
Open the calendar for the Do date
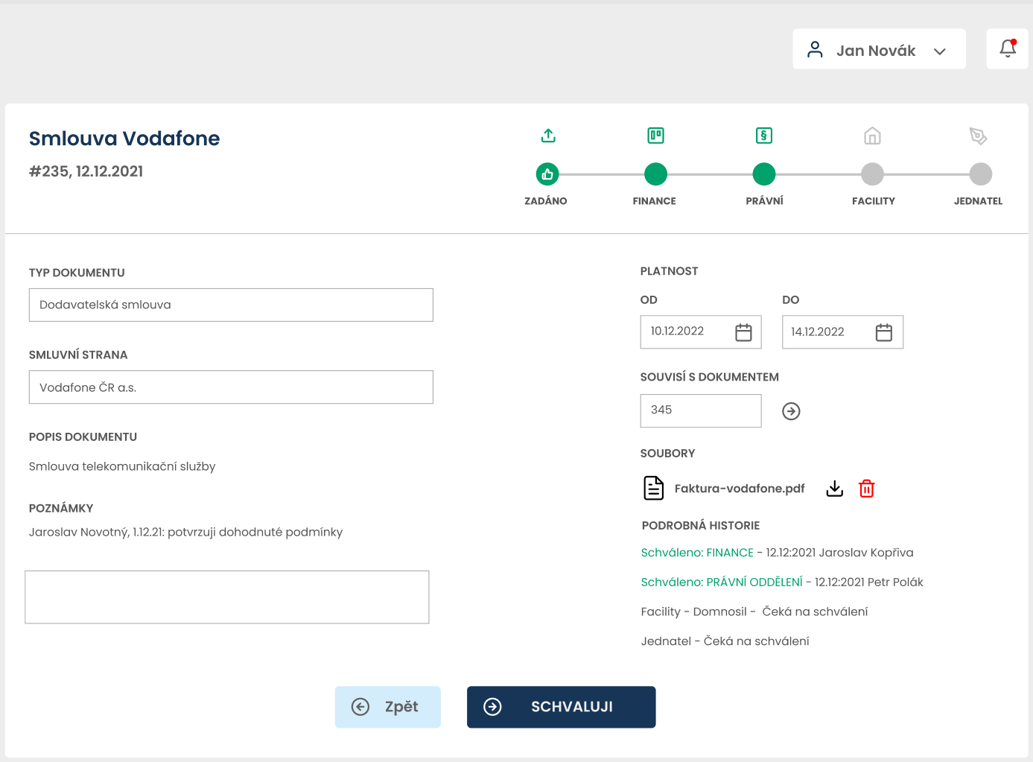(x=884, y=332)
